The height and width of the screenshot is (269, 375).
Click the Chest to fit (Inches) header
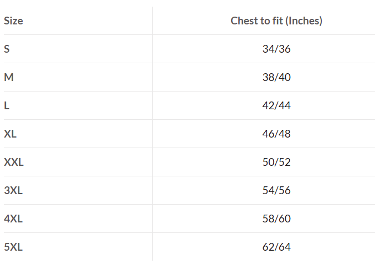[276, 21]
